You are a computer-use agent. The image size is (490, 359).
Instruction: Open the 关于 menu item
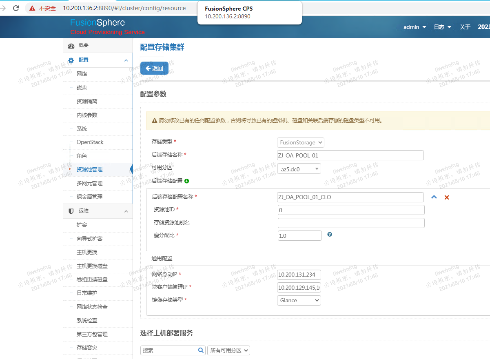tap(465, 27)
